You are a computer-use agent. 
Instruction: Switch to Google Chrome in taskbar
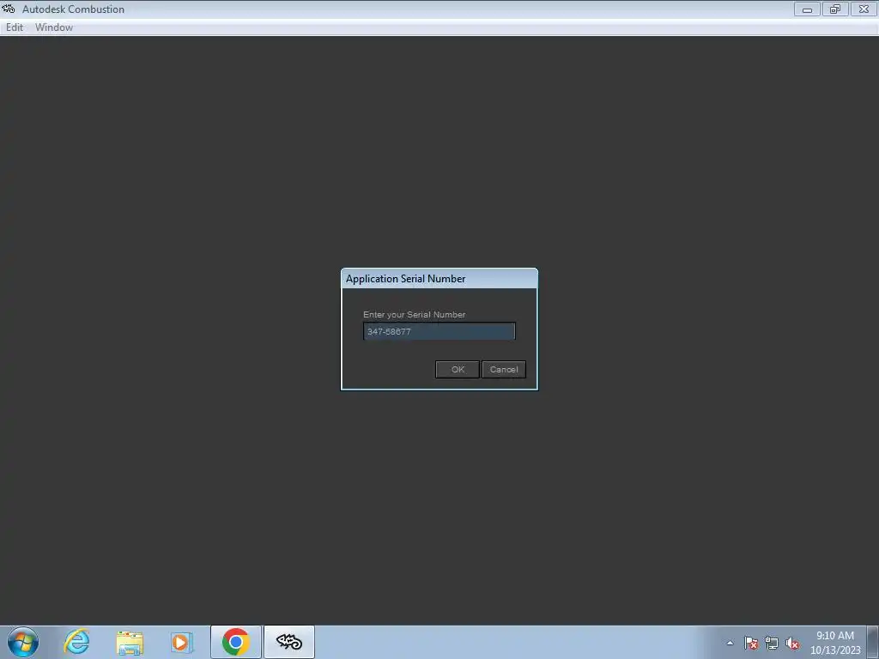click(235, 642)
